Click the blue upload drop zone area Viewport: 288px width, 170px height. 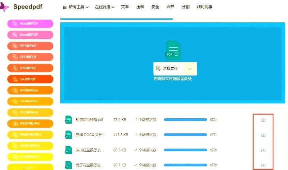173,63
